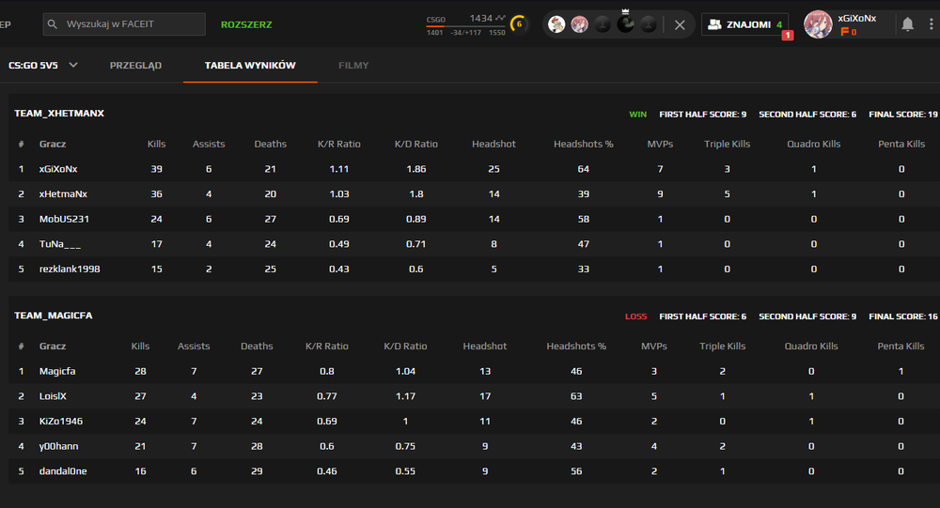The width and height of the screenshot is (940, 508).
Task: Click K/D Ratio header in TEAM_XHETMANX table
Action: tap(416, 144)
